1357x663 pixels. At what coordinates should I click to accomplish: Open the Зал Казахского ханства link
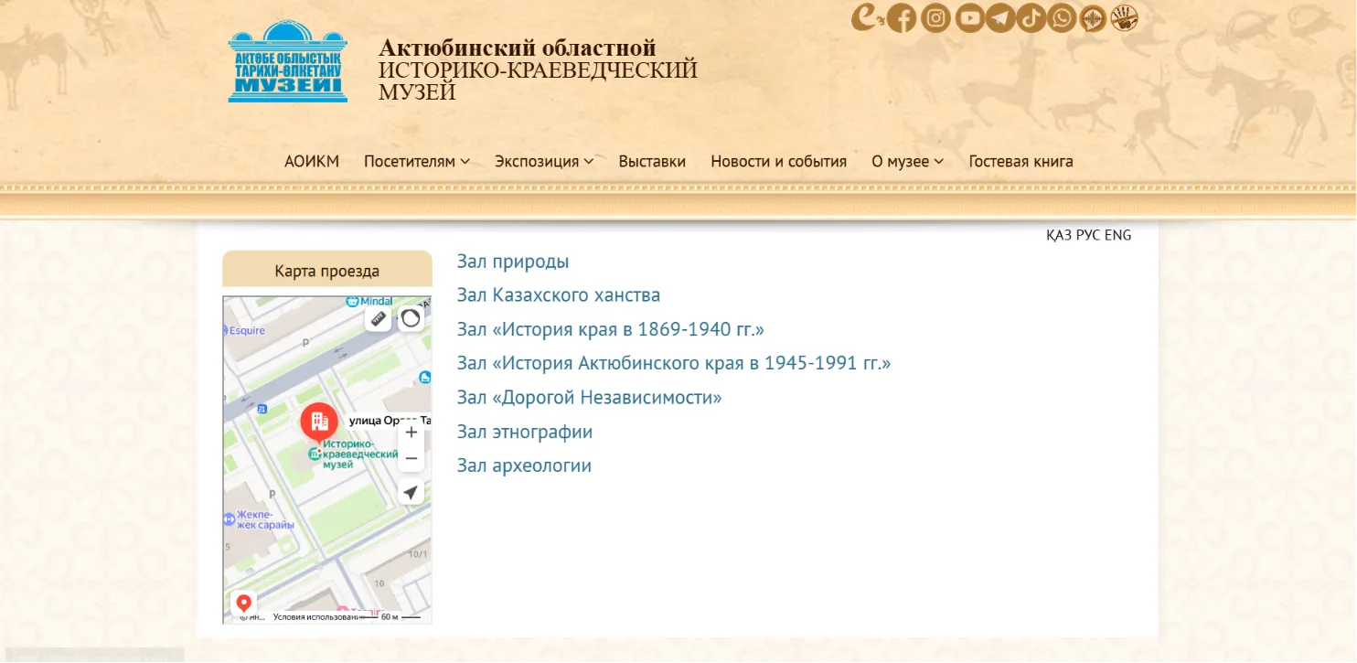[x=559, y=295]
